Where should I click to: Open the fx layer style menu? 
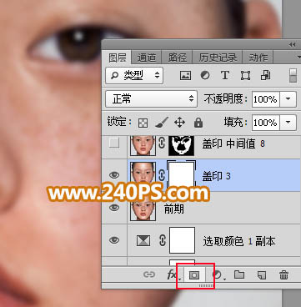pyautogui.click(x=173, y=275)
